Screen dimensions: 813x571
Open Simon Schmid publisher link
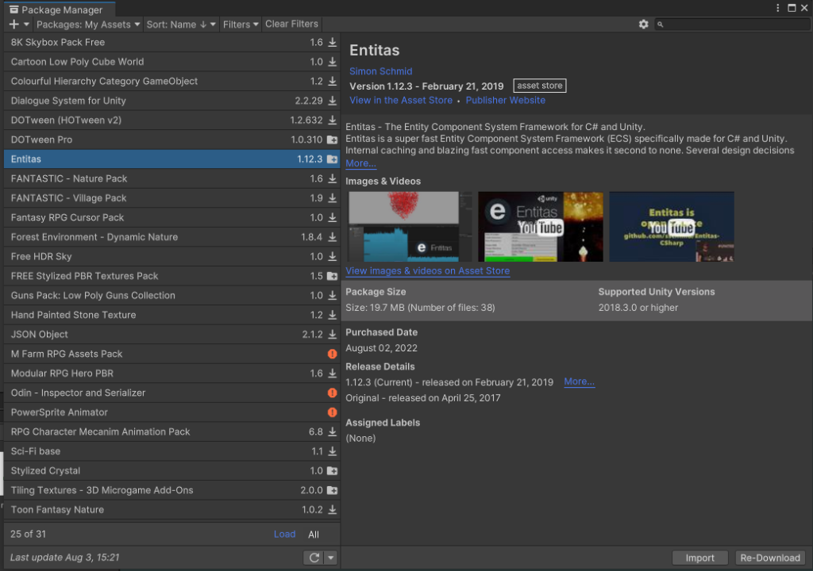point(380,71)
